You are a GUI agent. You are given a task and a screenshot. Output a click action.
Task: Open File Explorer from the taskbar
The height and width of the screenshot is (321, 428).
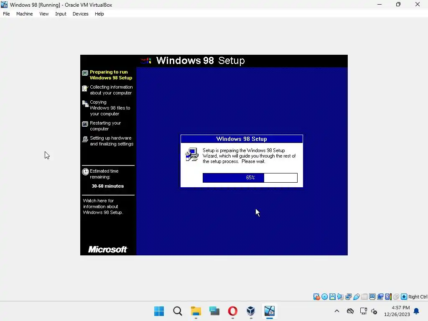196,311
